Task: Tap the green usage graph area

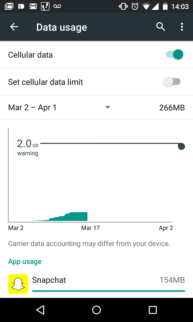Action: point(60,217)
